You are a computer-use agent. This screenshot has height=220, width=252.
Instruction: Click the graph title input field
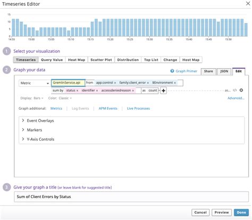point(131,197)
